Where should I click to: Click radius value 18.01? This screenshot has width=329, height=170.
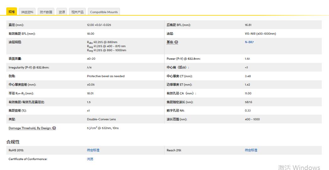tap(90, 93)
